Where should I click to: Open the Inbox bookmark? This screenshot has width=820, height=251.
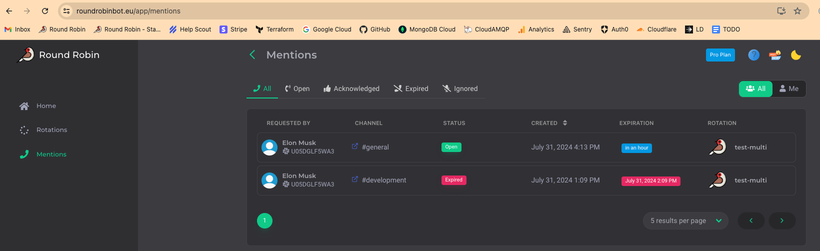pyautogui.click(x=17, y=29)
